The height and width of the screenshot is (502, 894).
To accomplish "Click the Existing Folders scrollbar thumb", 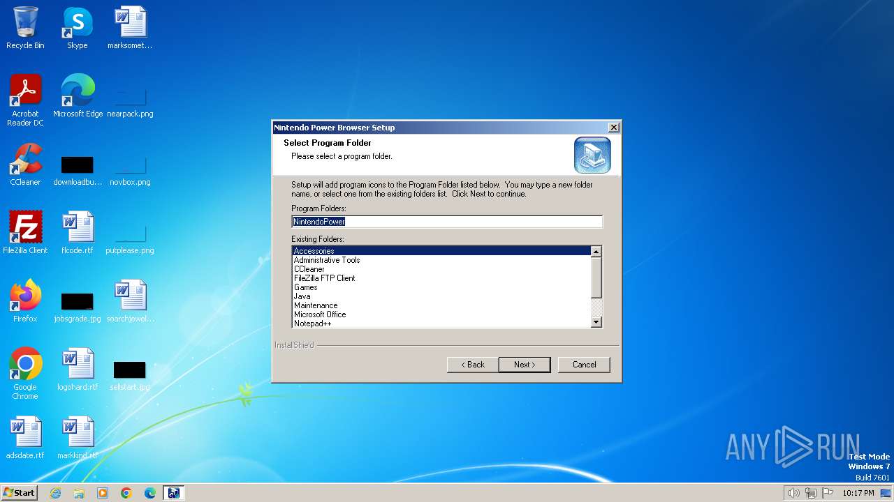I will click(596, 277).
